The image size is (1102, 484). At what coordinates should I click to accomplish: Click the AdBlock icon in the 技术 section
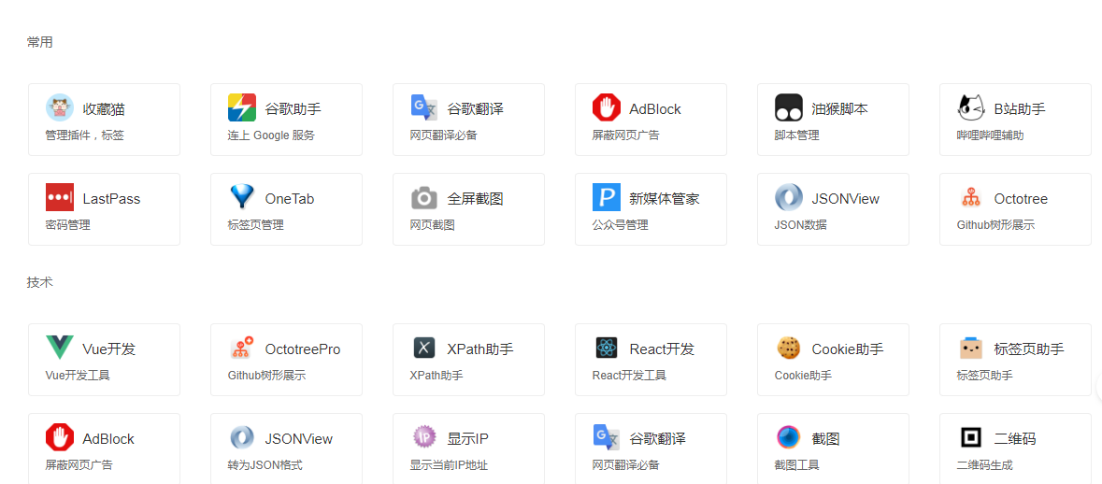[60, 437]
